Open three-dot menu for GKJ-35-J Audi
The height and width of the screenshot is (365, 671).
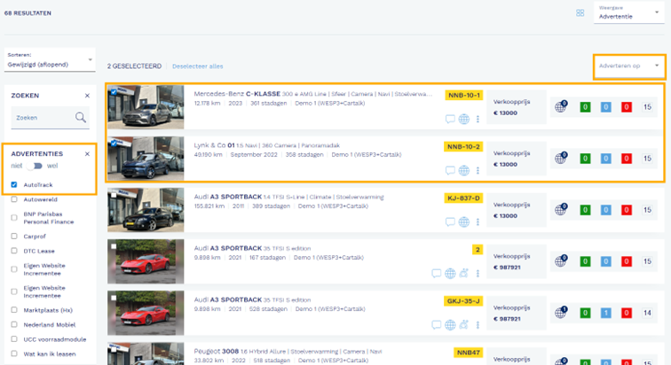point(478,325)
